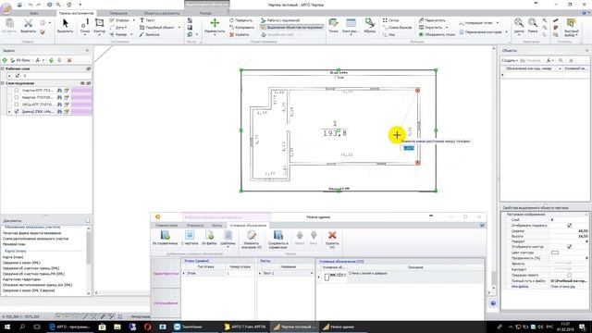This screenshot has height=333, width=592.
Task: Click the Объединить точки command
Action: pos(437,34)
